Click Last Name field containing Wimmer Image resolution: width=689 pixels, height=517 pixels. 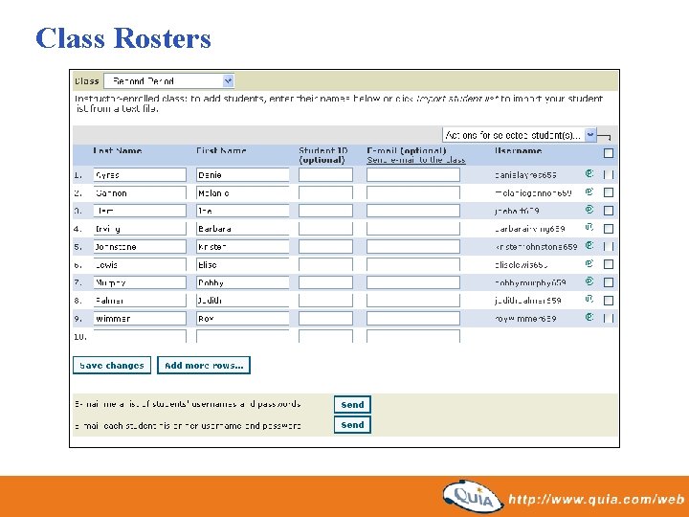tap(140, 318)
